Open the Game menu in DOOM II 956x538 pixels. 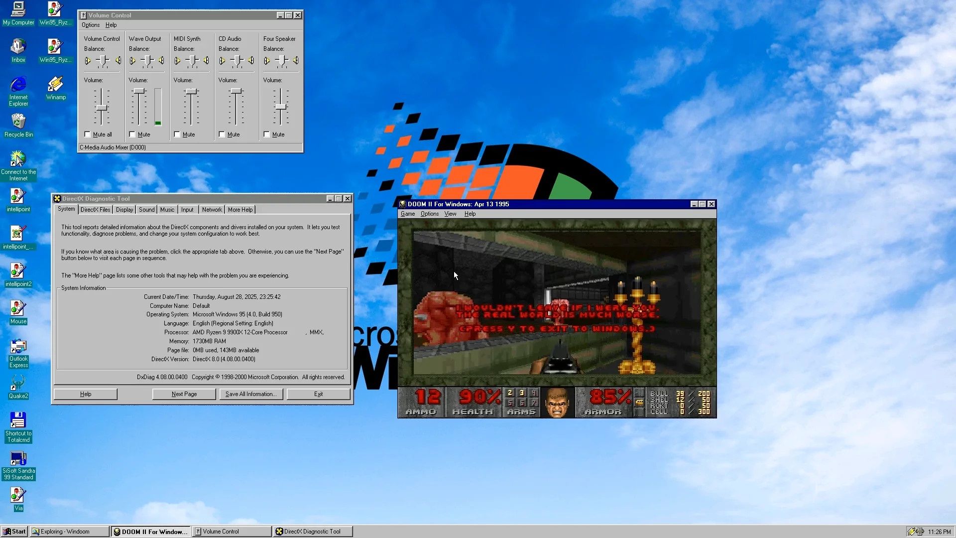[408, 214]
